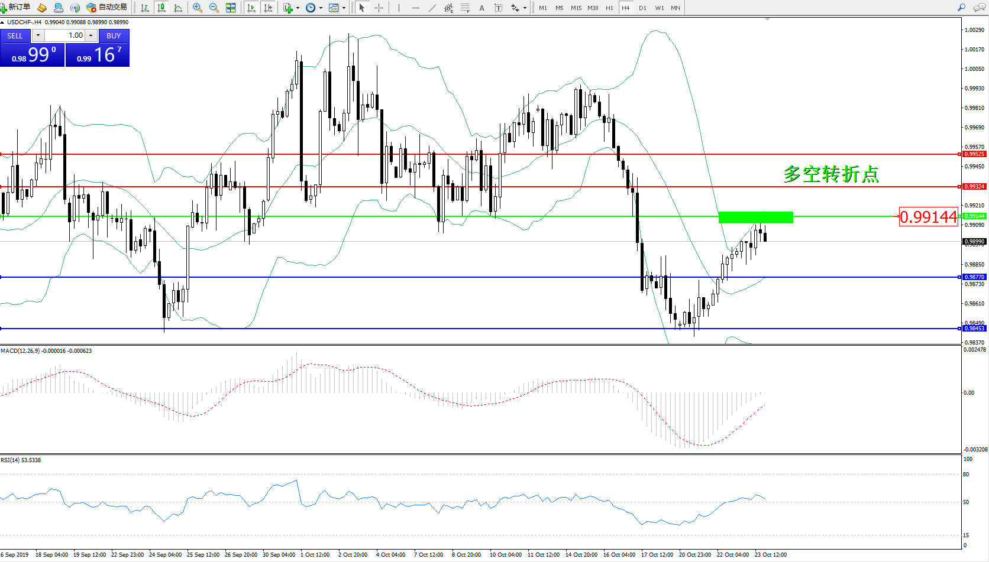Switch to the M15 timeframe
The height and width of the screenshot is (562, 989).
click(576, 8)
